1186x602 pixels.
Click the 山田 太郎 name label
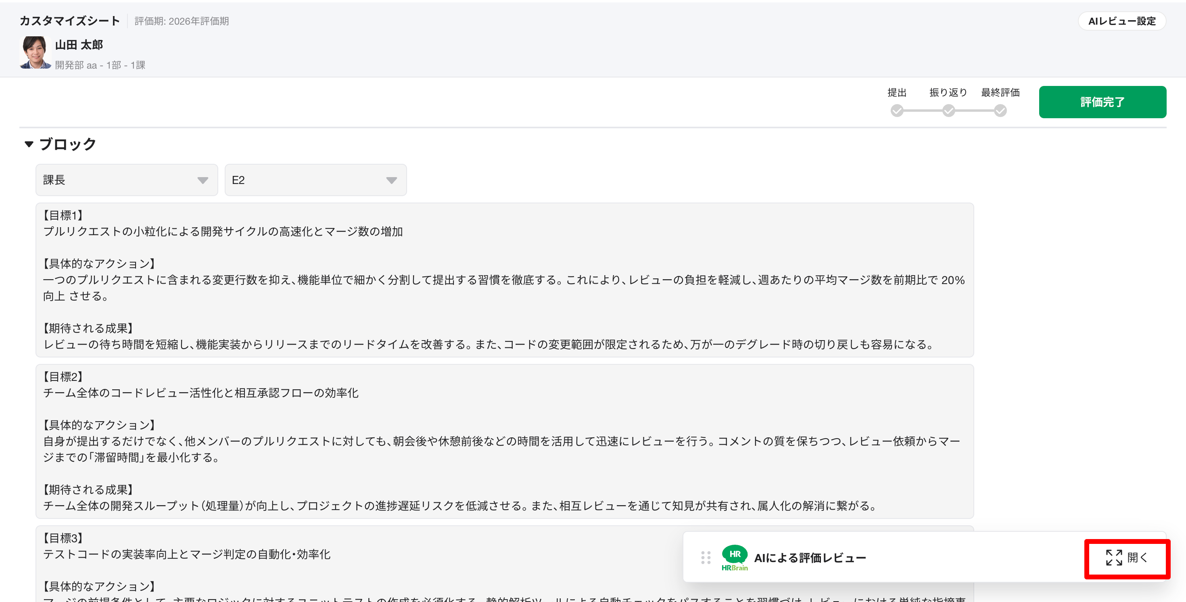pos(79,45)
